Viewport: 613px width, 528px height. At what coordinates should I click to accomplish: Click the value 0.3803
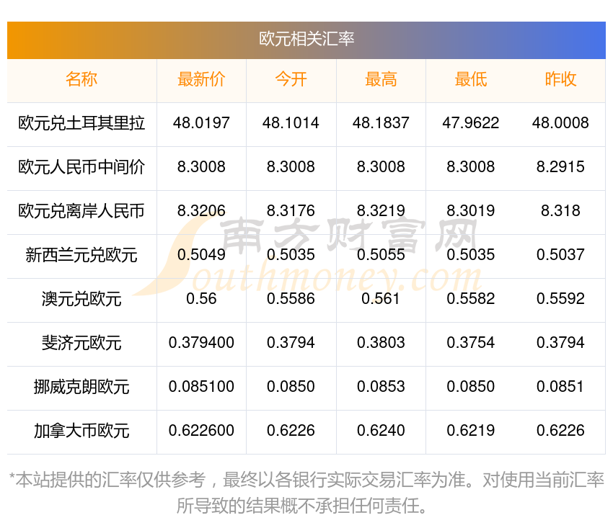tap(381, 343)
